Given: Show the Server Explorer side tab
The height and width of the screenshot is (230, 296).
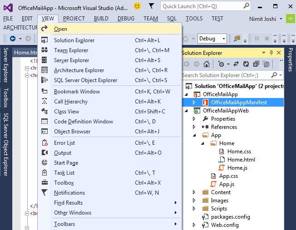Looking at the screenshot, I should (x=5, y=65).
